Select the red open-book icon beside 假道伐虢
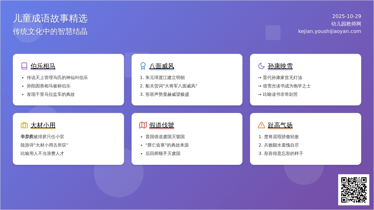 pyautogui.click(x=143, y=125)
